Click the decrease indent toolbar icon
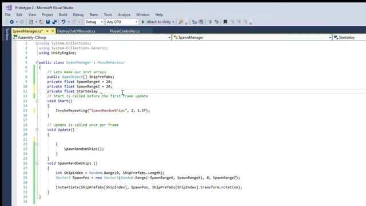This screenshot has height=206, width=366. [194, 22]
